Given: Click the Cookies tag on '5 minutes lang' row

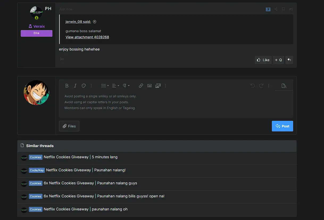Looking at the screenshot, I should [x=36, y=157].
